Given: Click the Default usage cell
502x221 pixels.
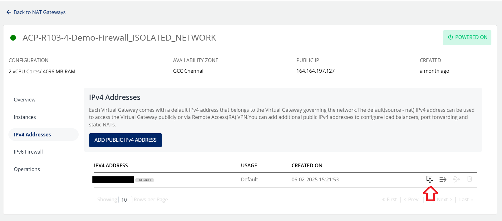Looking at the screenshot, I should (249, 179).
